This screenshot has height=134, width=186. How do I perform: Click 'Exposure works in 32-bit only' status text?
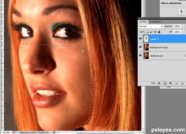click(34, 132)
